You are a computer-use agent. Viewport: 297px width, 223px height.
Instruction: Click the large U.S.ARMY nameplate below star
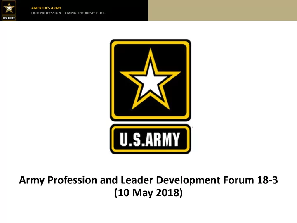pos(151,139)
